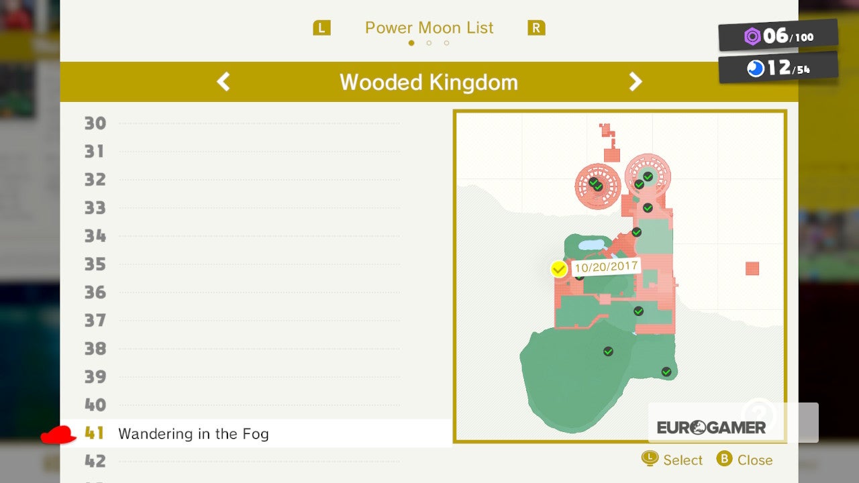Go to next kingdom with right arrow
The height and width of the screenshot is (483, 859).
pos(635,82)
